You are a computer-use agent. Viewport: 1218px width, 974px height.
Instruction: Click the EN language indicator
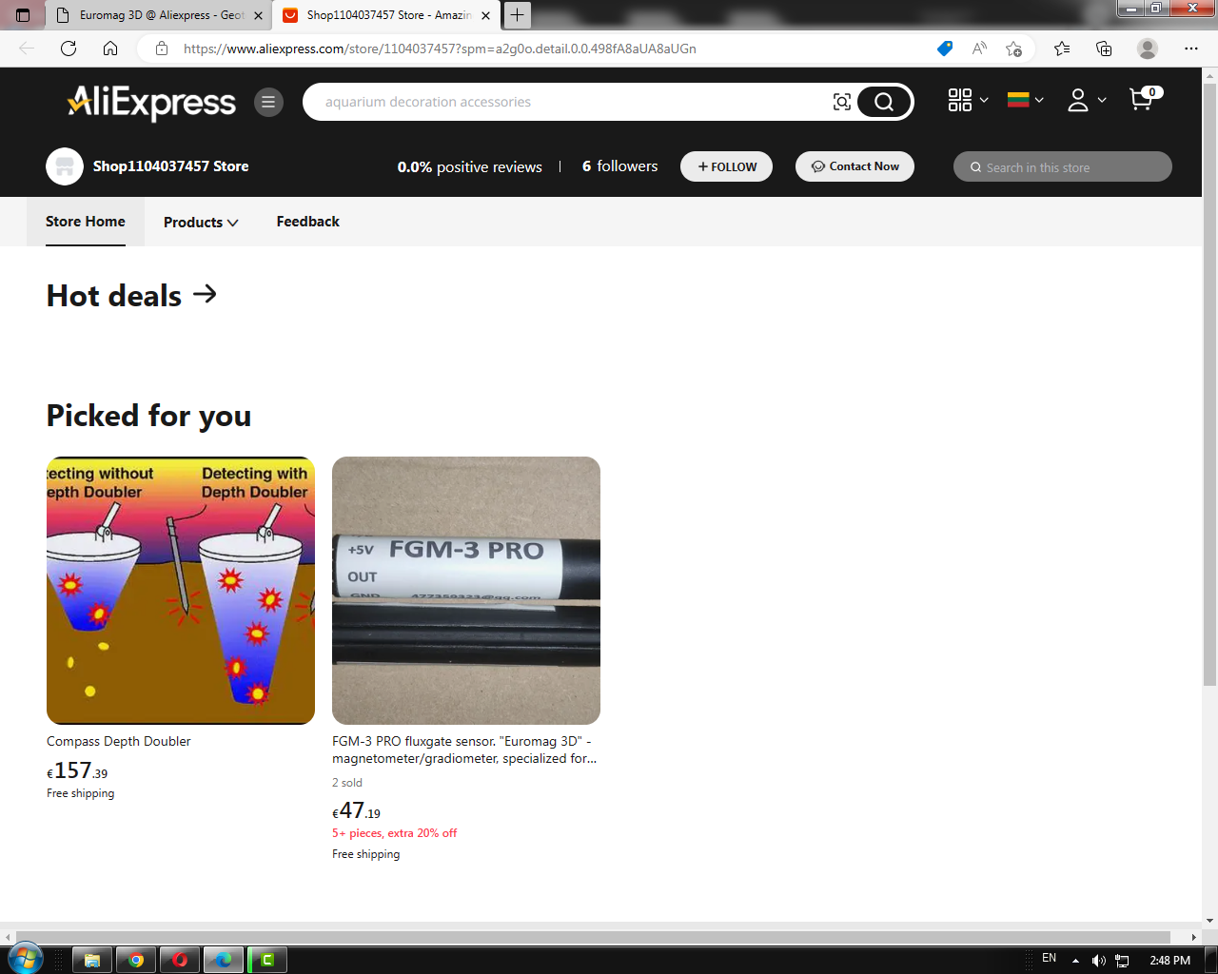tap(1050, 958)
